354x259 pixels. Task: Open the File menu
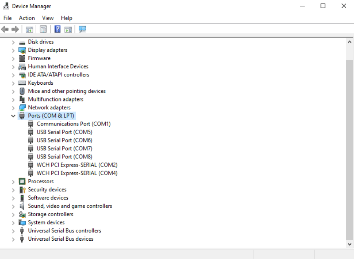click(8, 18)
